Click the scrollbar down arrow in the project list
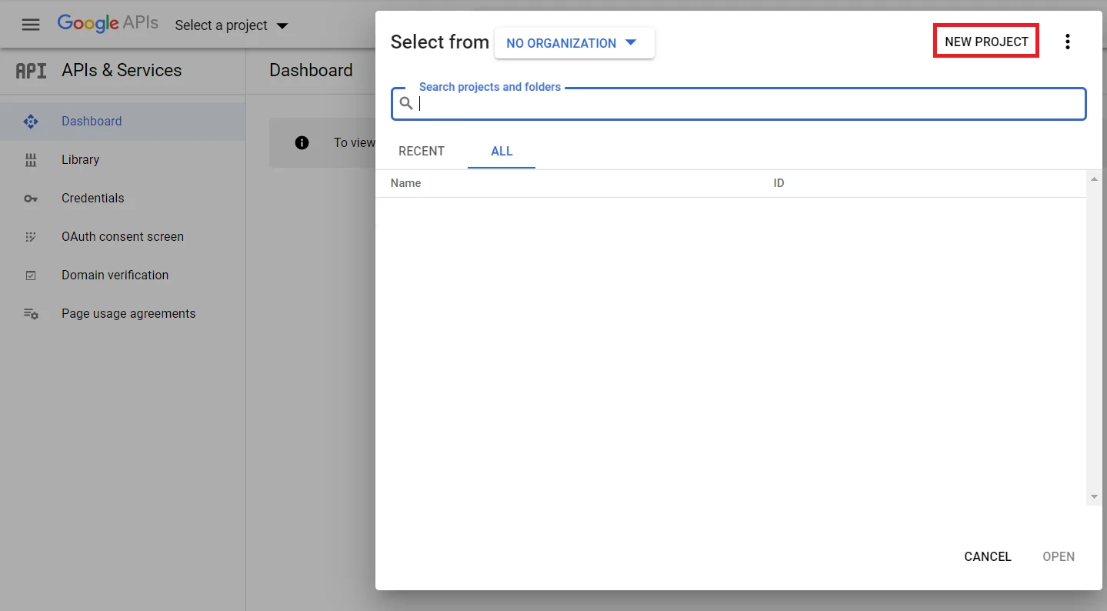 pyautogui.click(x=1094, y=496)
